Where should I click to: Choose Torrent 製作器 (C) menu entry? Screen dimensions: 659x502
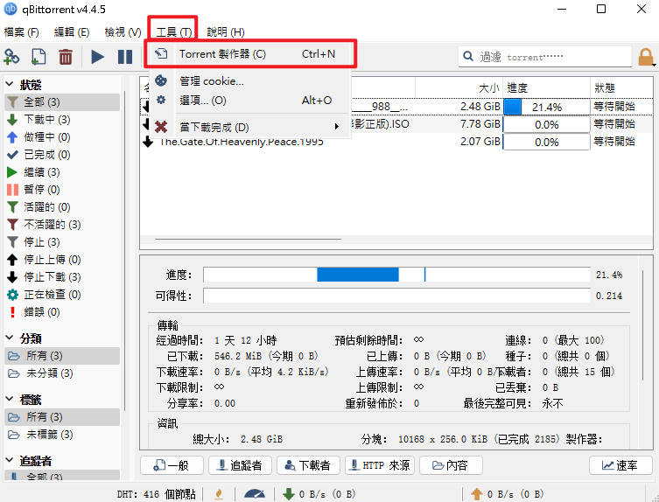coord(250,53)
